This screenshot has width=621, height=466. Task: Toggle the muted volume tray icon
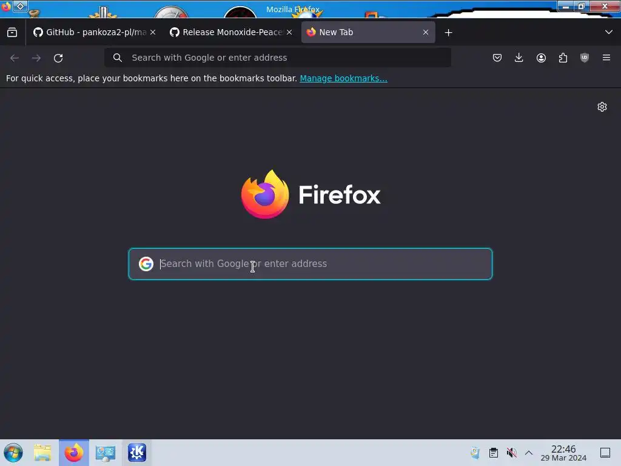click(x=512, y=453)
